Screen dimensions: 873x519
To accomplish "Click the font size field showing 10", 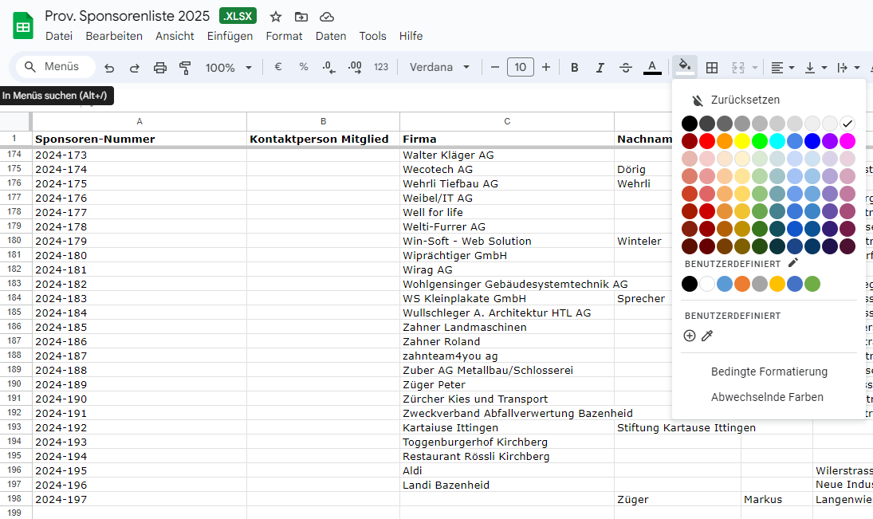I will 520,67.
